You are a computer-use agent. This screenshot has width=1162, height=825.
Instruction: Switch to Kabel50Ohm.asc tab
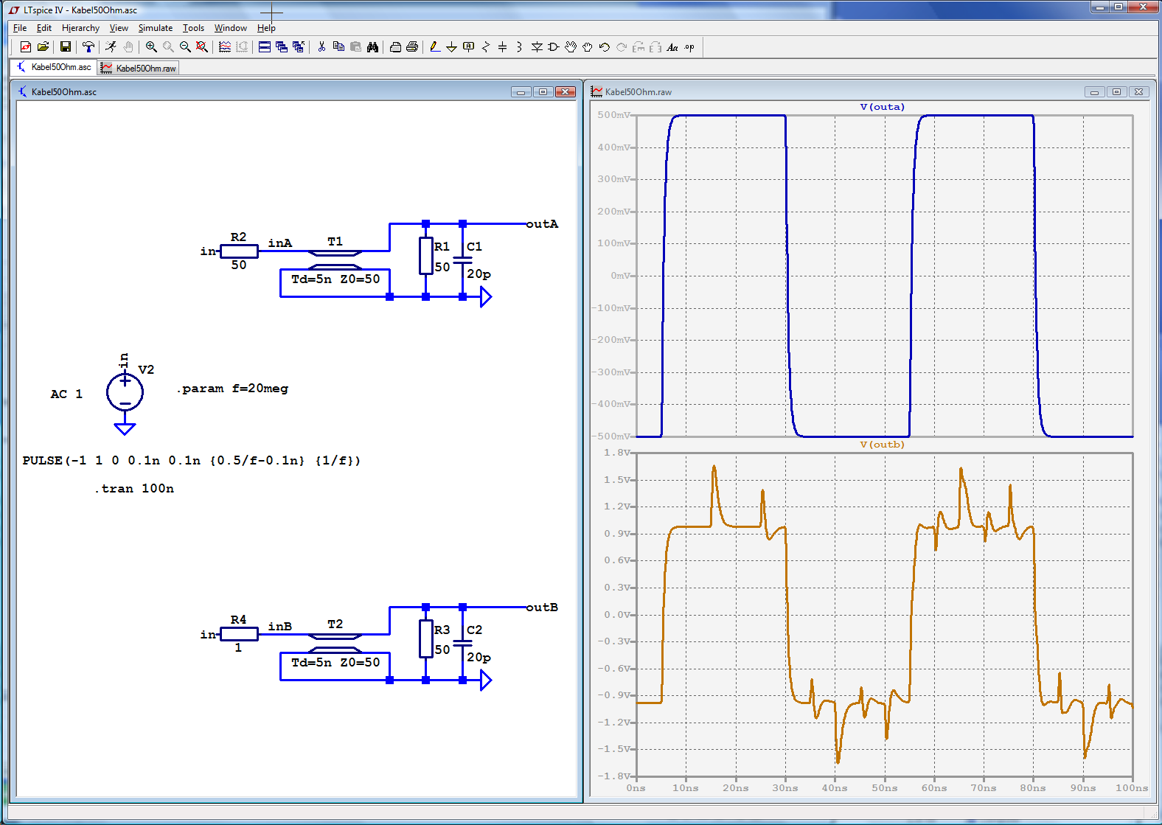[54, 67]
